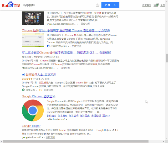The width and height of the screenshot is (168, 143).
Task: Open 百度快照 for the 52pojie result
Action: (x=65, y=68)
